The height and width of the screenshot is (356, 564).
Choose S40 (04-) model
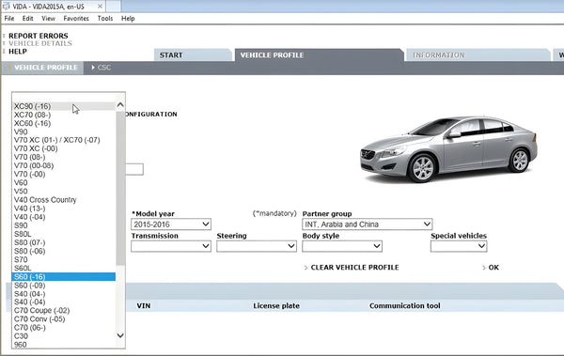(64, 294)
